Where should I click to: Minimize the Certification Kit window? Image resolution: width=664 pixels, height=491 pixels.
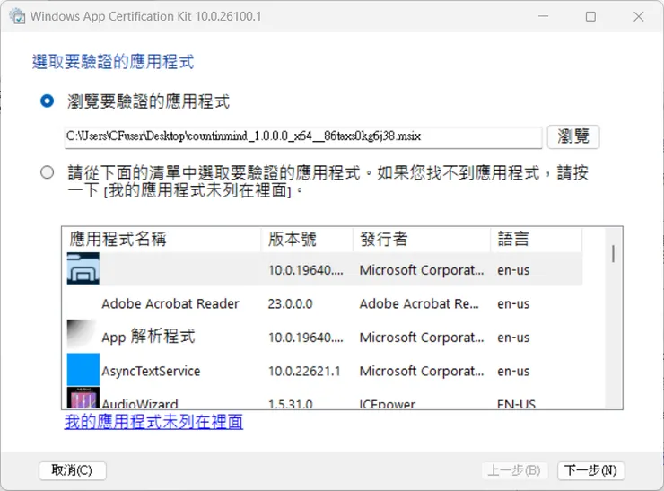click(543, 16)
